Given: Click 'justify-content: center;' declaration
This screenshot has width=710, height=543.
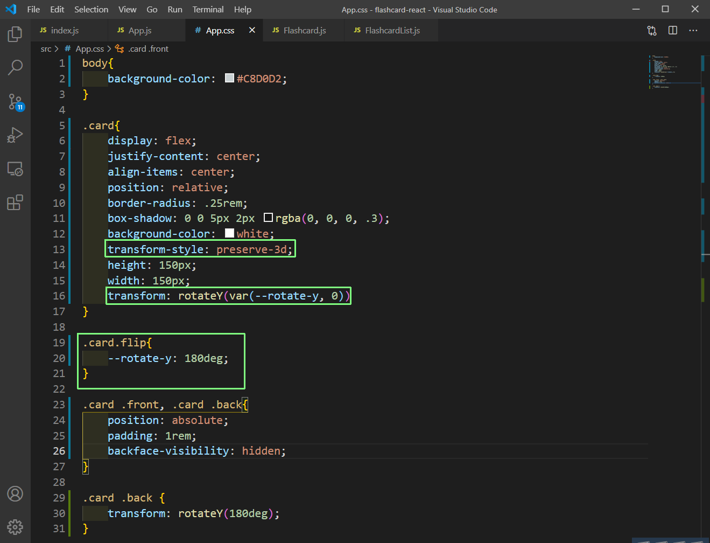Looking at the screenshot, I should (x=184, y=156).
